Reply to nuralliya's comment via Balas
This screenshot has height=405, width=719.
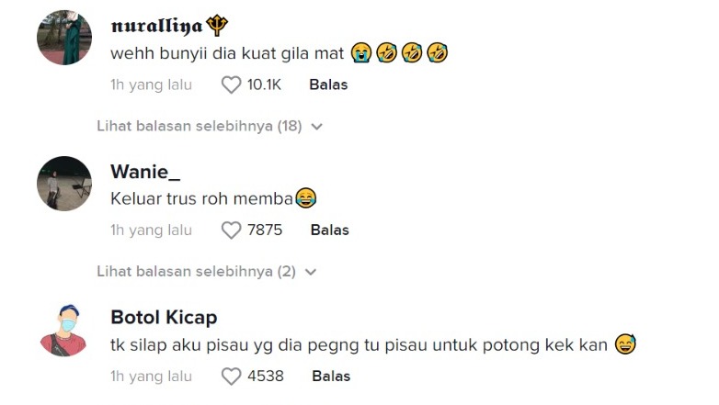(x=328, y=84)
